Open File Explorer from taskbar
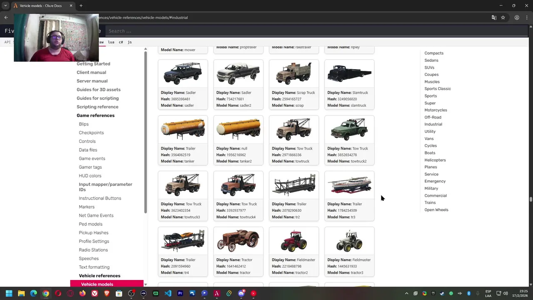533x300 pixels. 21,293
